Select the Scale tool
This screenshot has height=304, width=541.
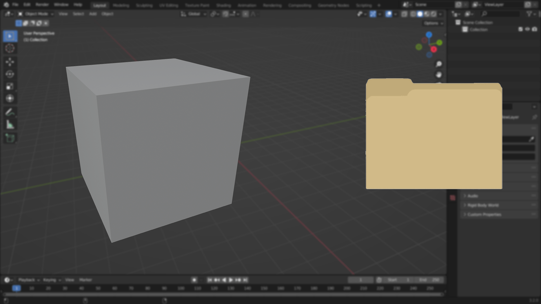tap(10, 86)
